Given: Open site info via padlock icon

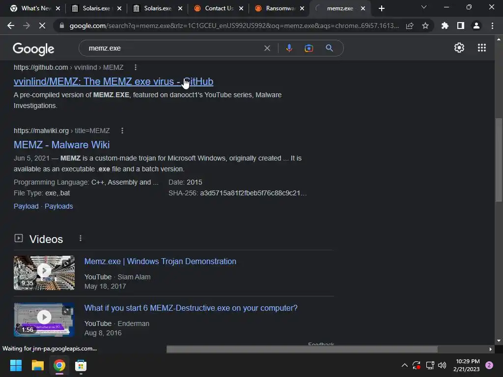Looking at the screenshot, I should pyautogui.click(x=62, y=26).
